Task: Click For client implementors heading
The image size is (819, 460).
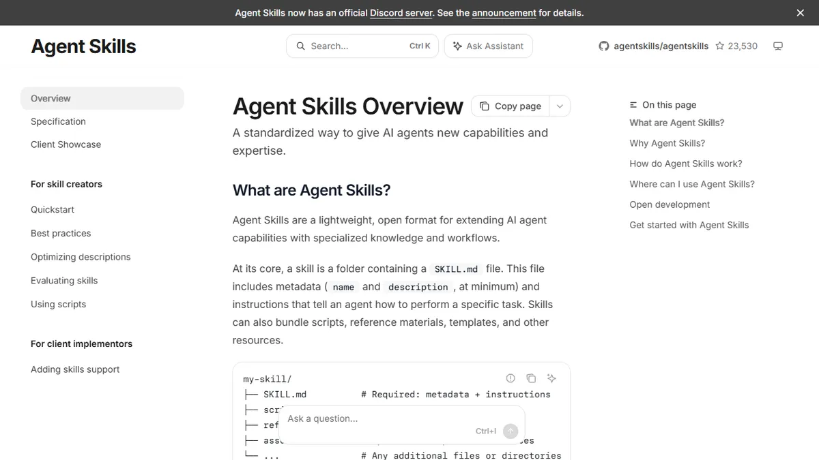Action: [x=81, y=344]
